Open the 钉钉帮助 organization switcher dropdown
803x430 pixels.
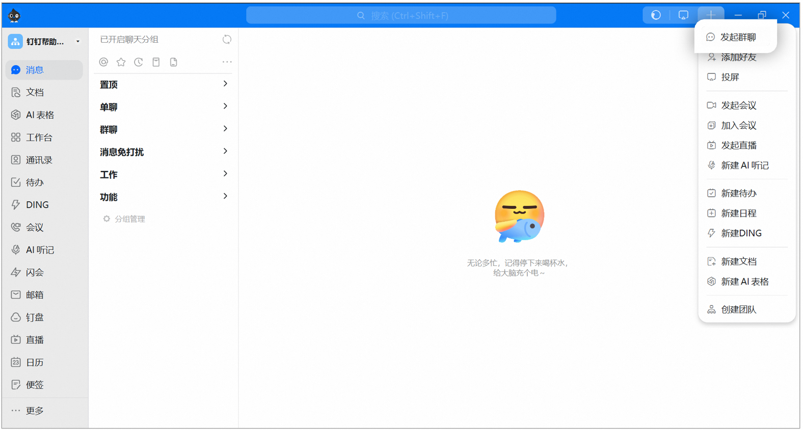[x=44, y=42]
